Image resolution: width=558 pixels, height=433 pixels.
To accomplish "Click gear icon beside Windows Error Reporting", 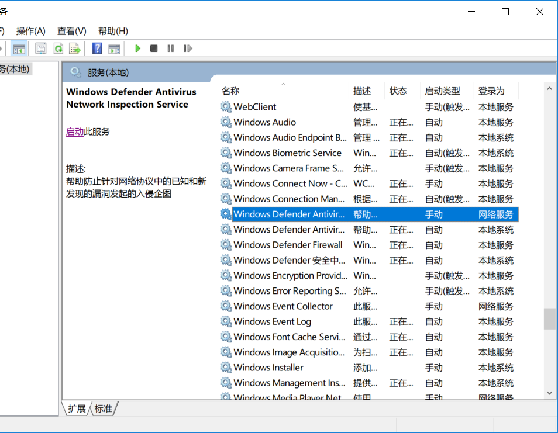I will point(226,291).
